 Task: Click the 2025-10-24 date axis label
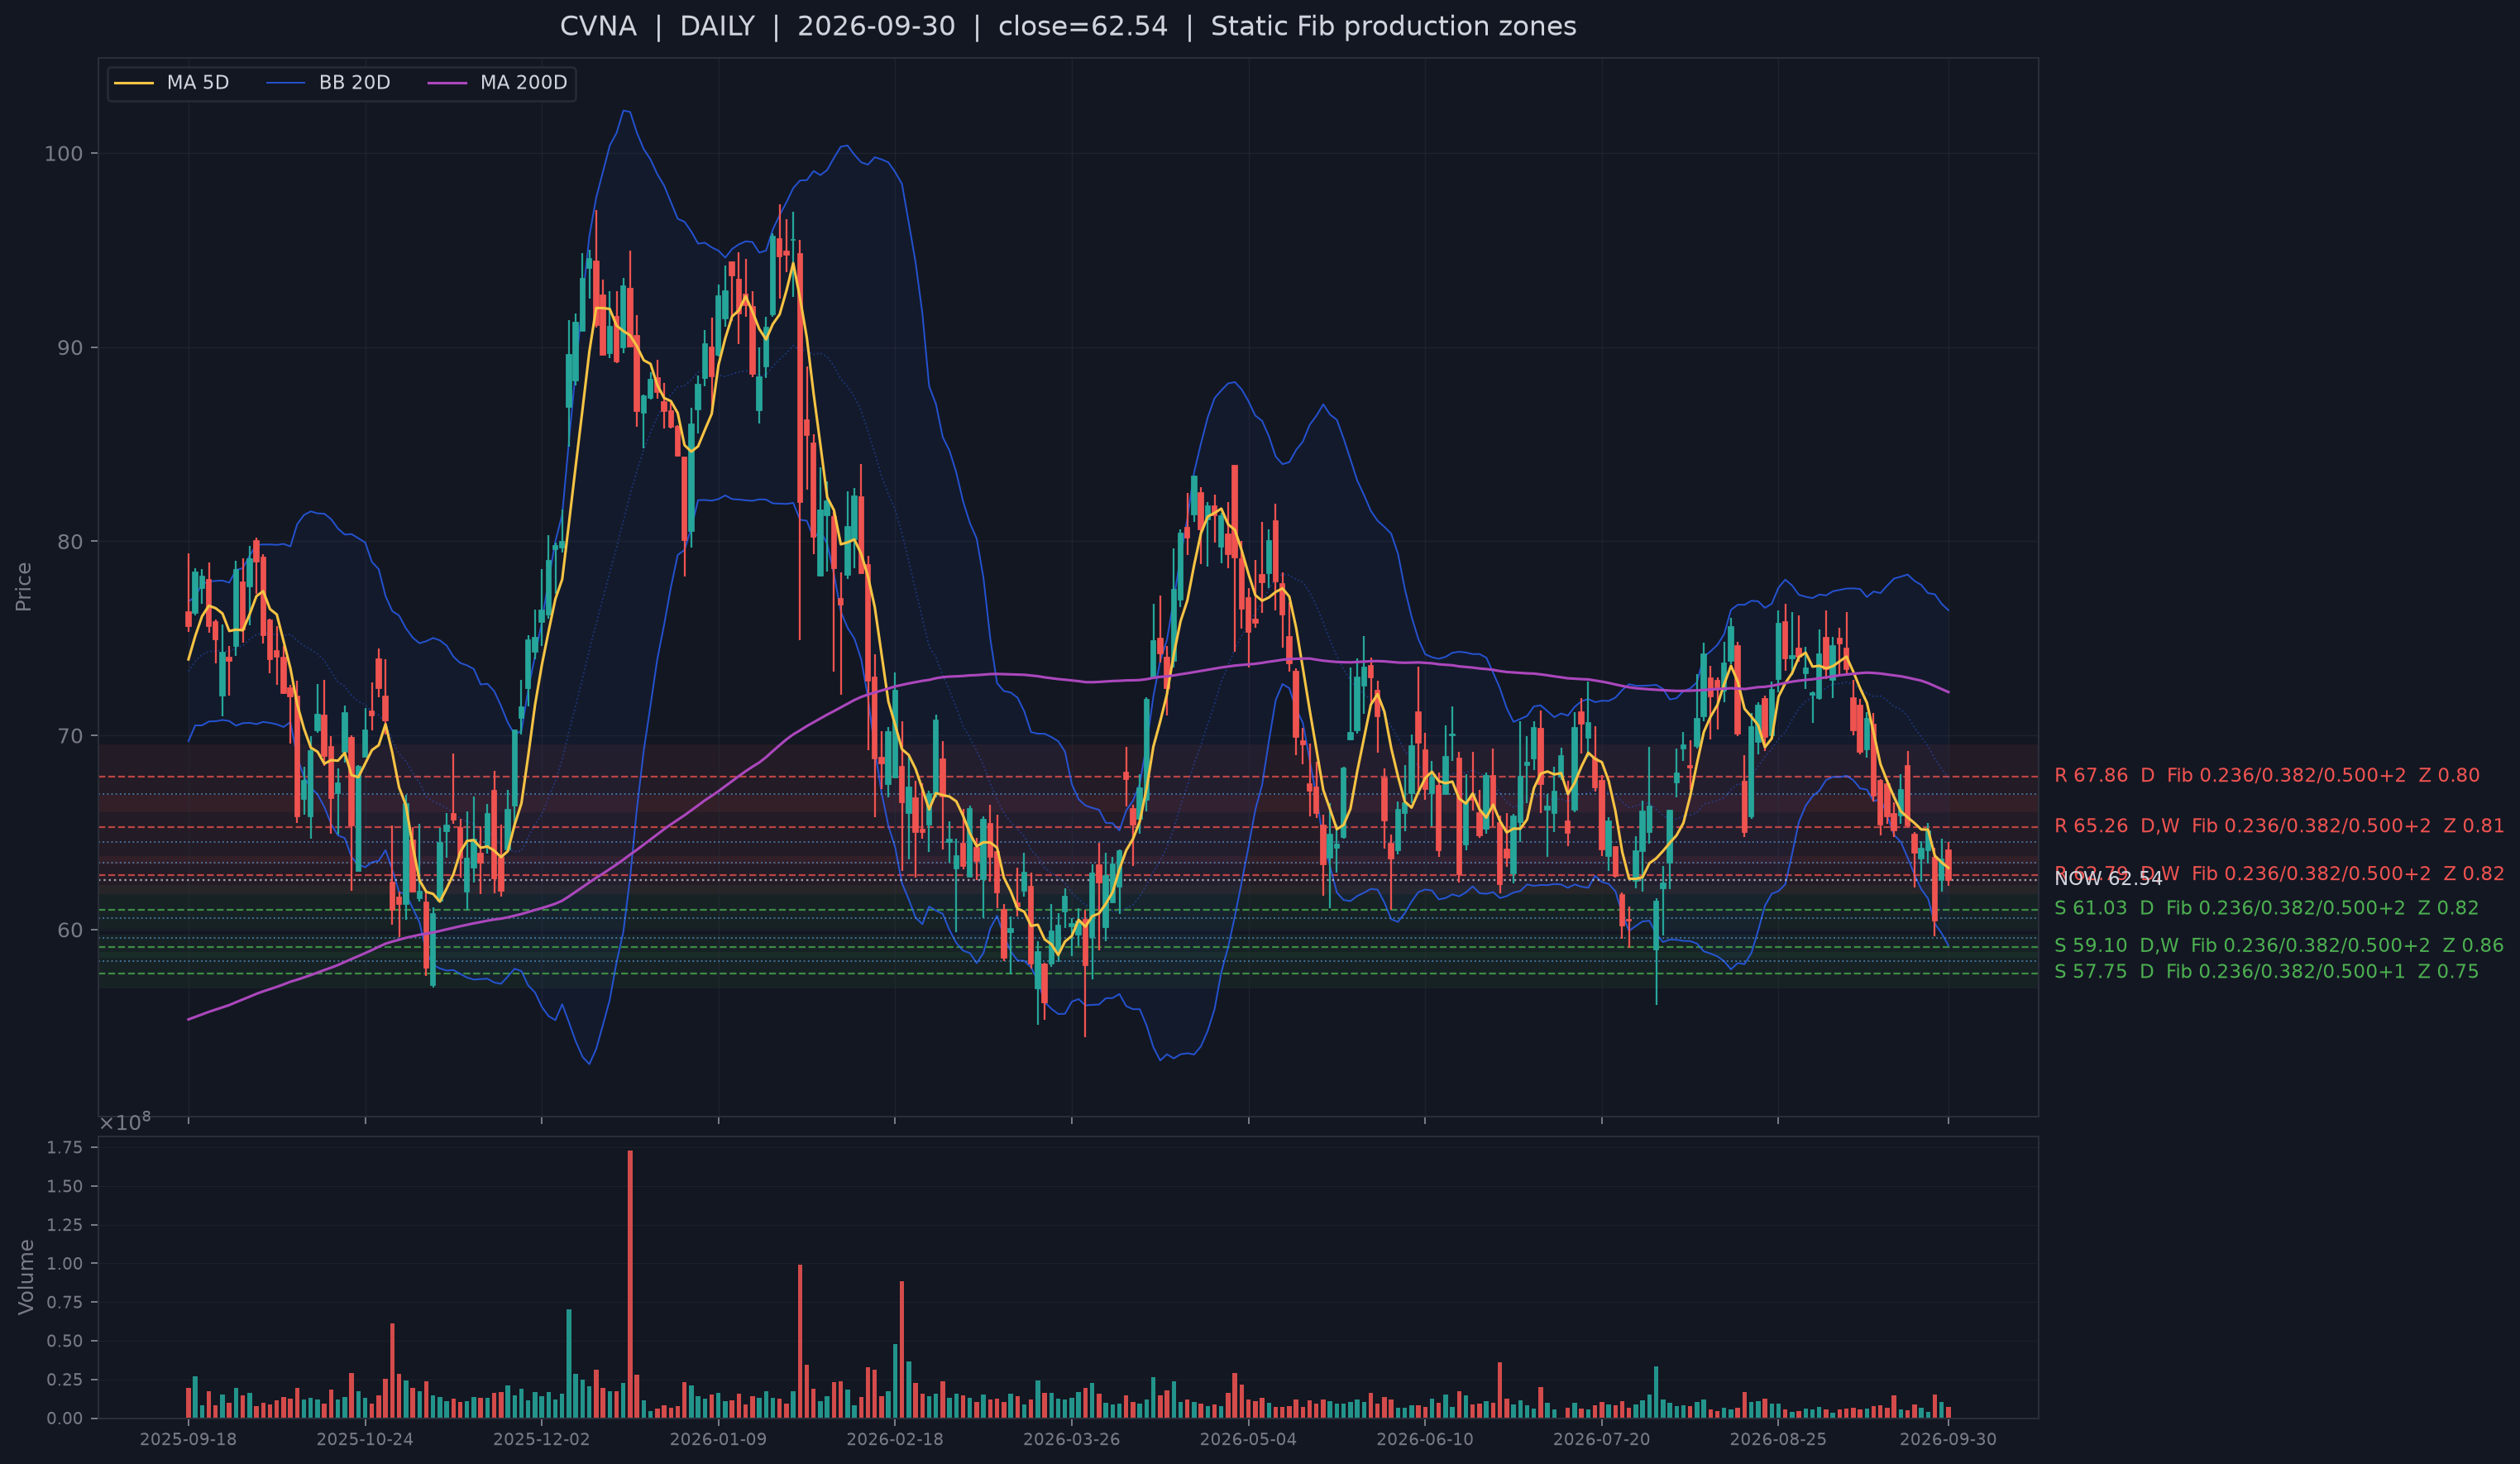[x=365, y=1439]
